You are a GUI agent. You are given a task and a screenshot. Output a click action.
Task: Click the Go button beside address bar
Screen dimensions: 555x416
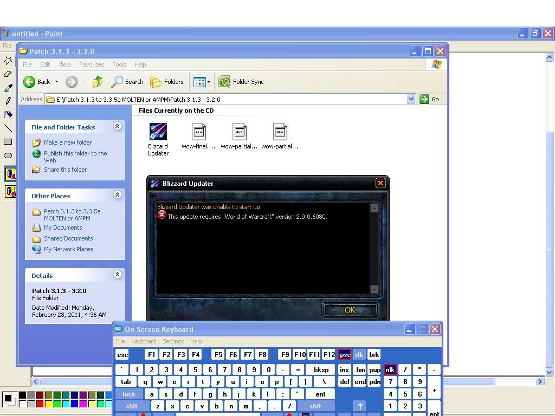click(429, 100)
